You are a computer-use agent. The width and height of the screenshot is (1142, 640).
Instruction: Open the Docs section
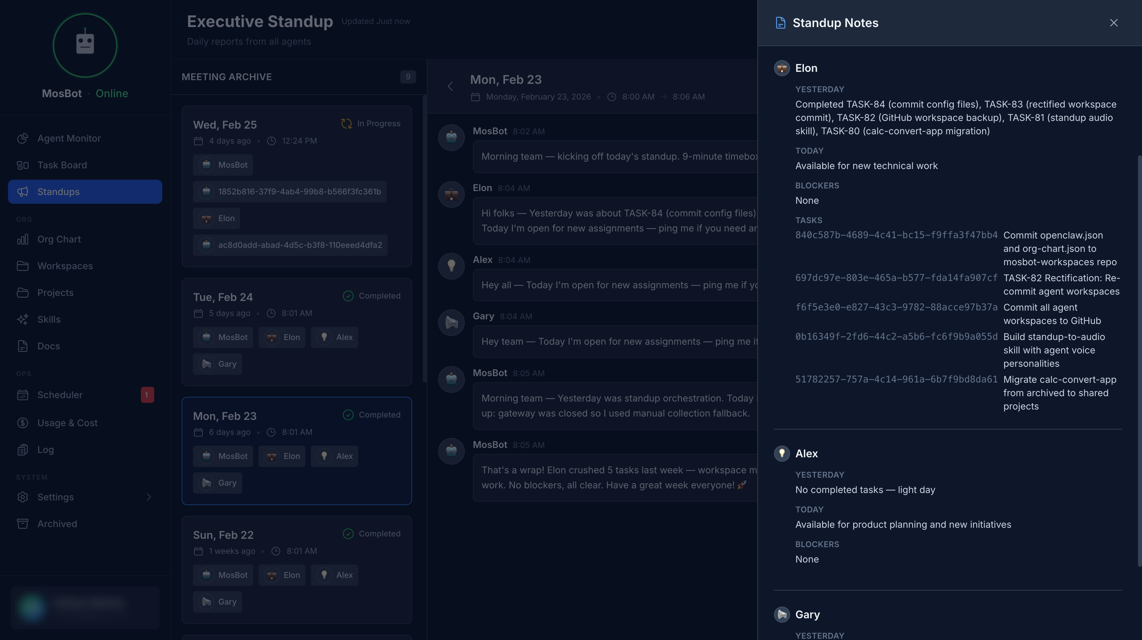tap(48, 346)
